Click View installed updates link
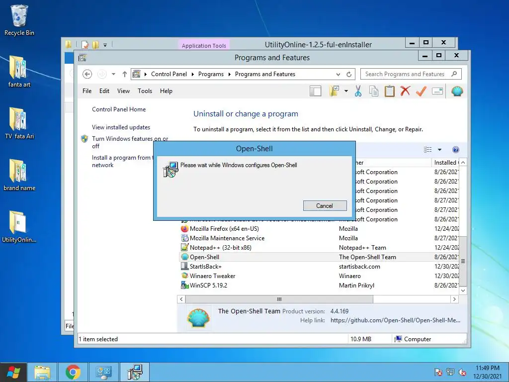 (x=121, y=127)
